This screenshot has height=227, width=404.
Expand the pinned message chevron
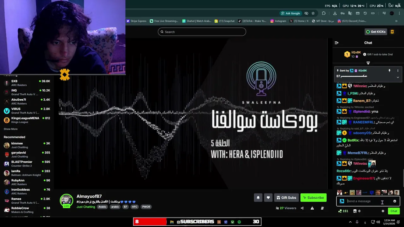coord(398,77)
